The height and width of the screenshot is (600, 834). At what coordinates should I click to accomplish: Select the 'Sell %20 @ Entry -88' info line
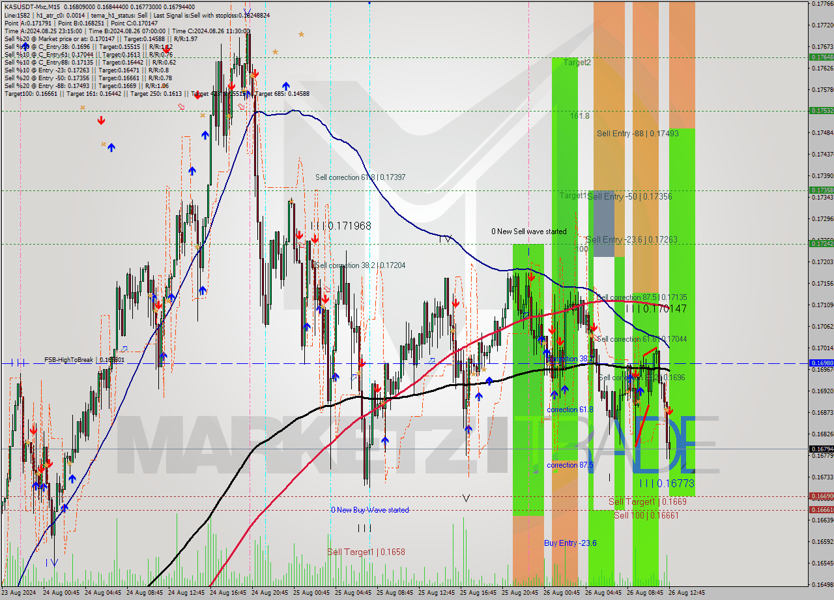tap(87, 86)
